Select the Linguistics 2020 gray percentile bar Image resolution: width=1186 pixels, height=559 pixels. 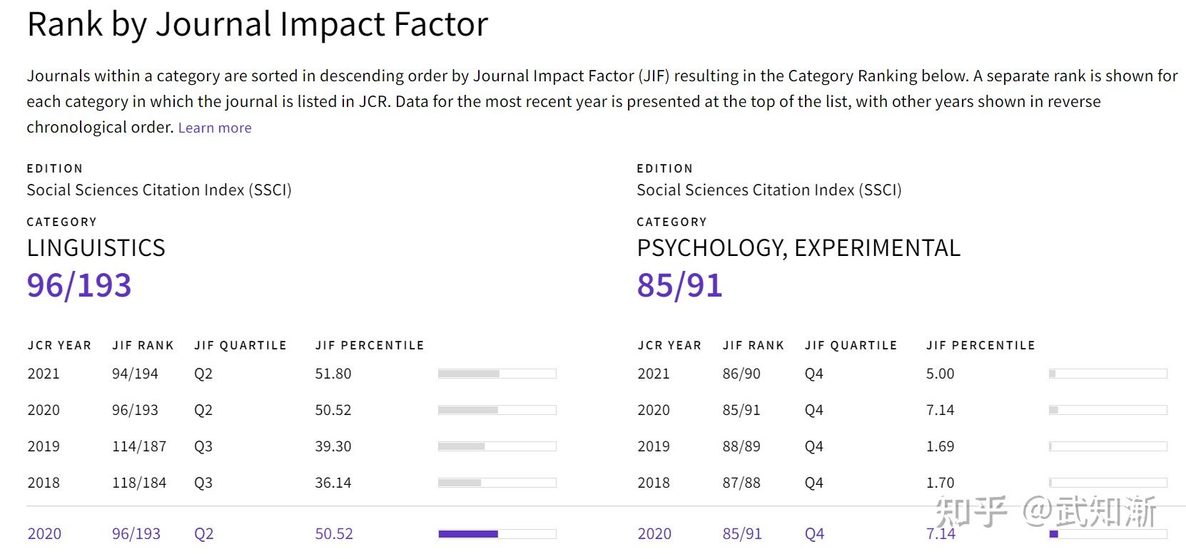coord(497,410)
